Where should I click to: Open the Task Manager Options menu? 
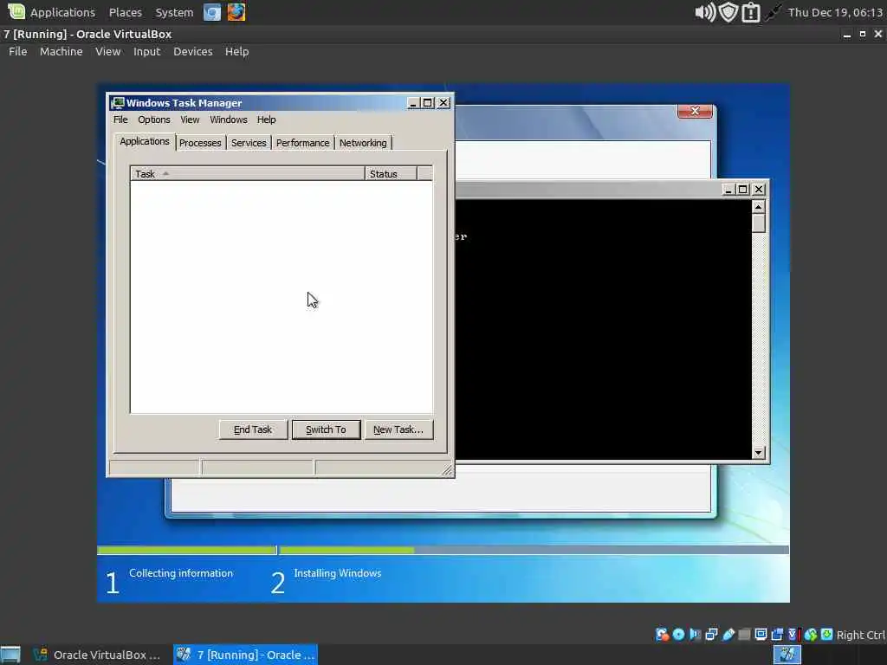[154, 119]
